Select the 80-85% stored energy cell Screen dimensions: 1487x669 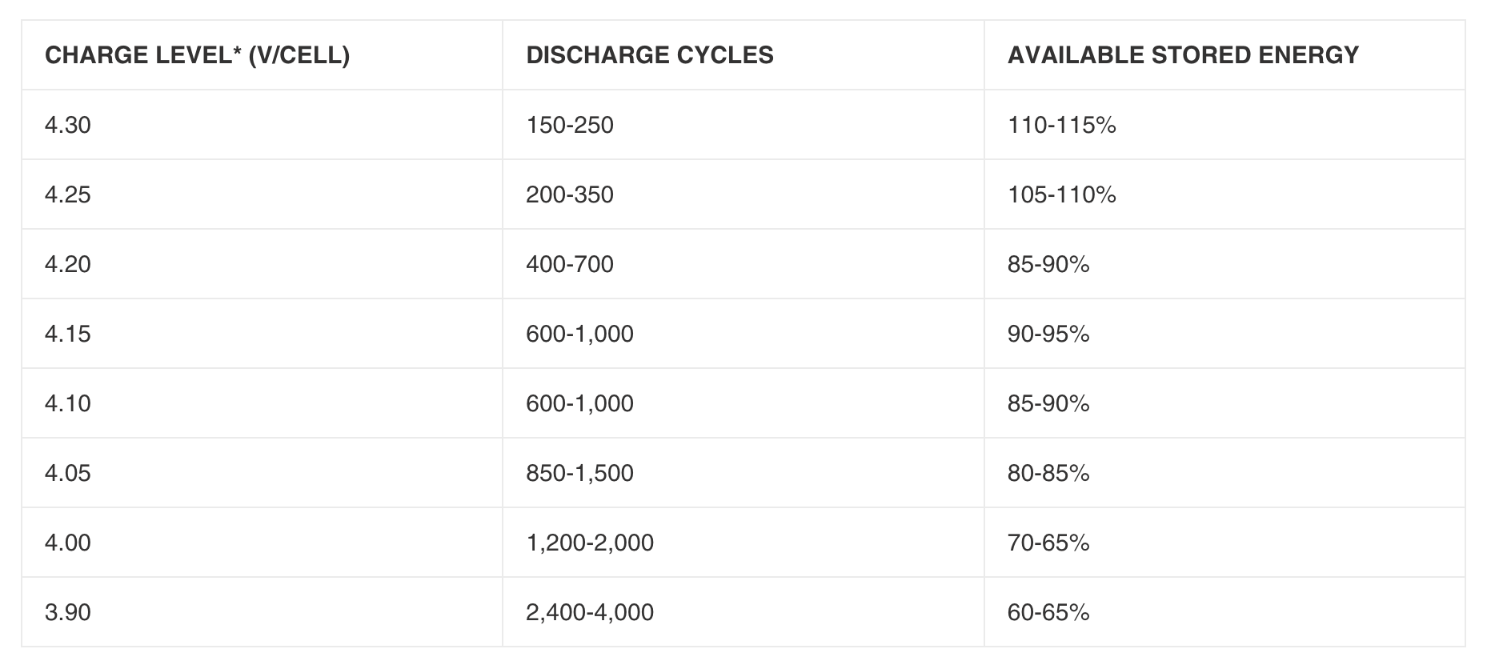pos(1224,473)
